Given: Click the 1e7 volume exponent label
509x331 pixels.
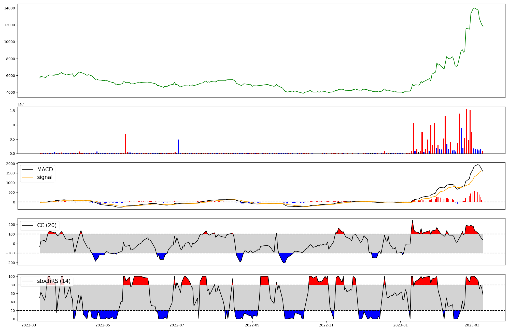Looking at the screenshot, I should (x=21, y=104).
